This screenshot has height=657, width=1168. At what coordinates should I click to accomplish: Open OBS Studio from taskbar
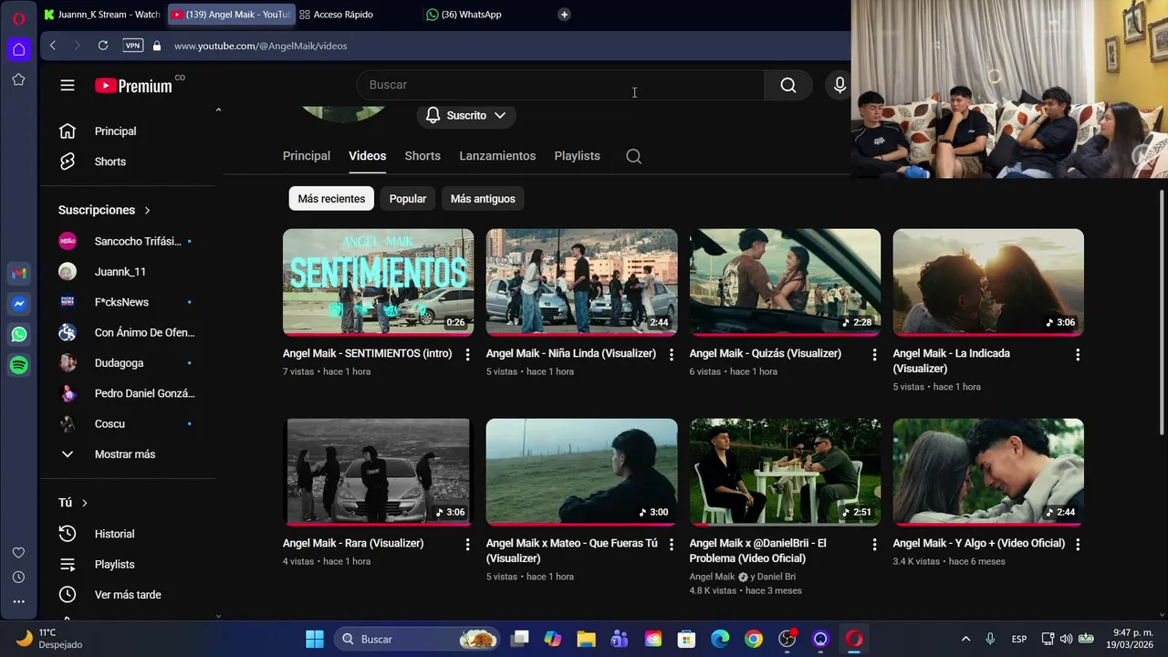(787, 639)
